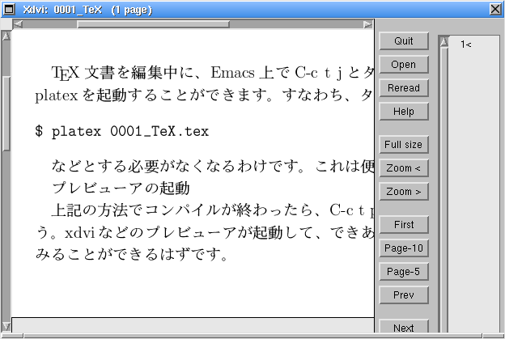Open a DVI file with Open button
Image resolution: width=505 pixels, height=339 pixels.
click(404, 65)
